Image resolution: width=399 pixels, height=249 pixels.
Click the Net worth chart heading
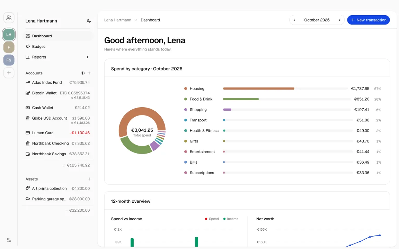tap(265, 219)
